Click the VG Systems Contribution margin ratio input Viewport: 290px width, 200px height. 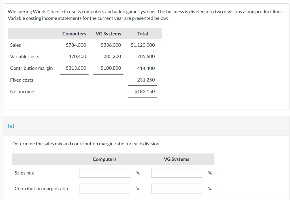click(x=177, y=189)
